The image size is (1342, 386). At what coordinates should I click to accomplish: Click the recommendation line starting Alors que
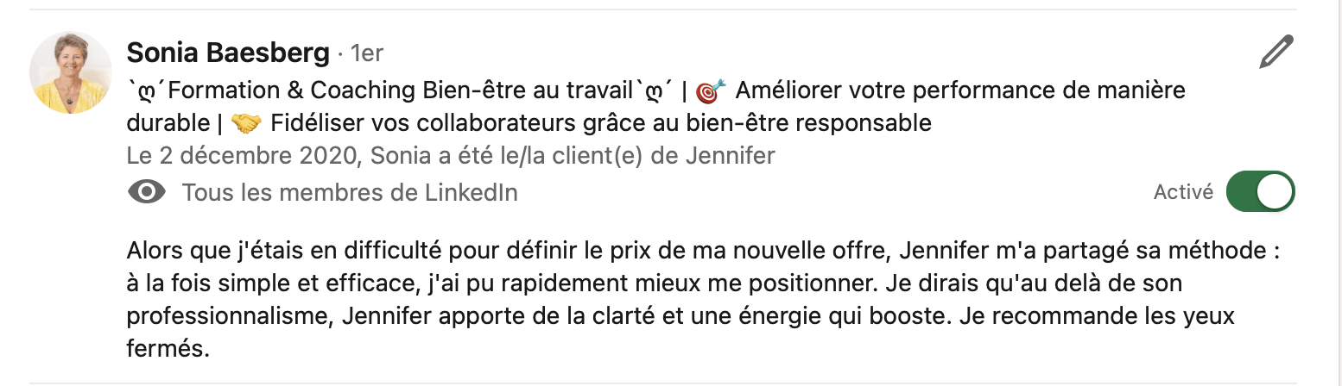click(702, 251)
